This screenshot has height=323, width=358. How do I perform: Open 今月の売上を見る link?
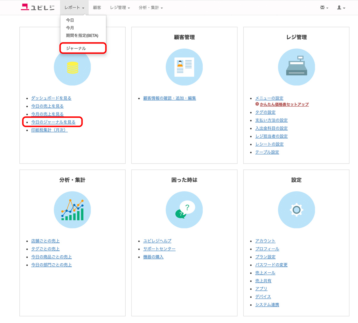click(x=47, y=114)
